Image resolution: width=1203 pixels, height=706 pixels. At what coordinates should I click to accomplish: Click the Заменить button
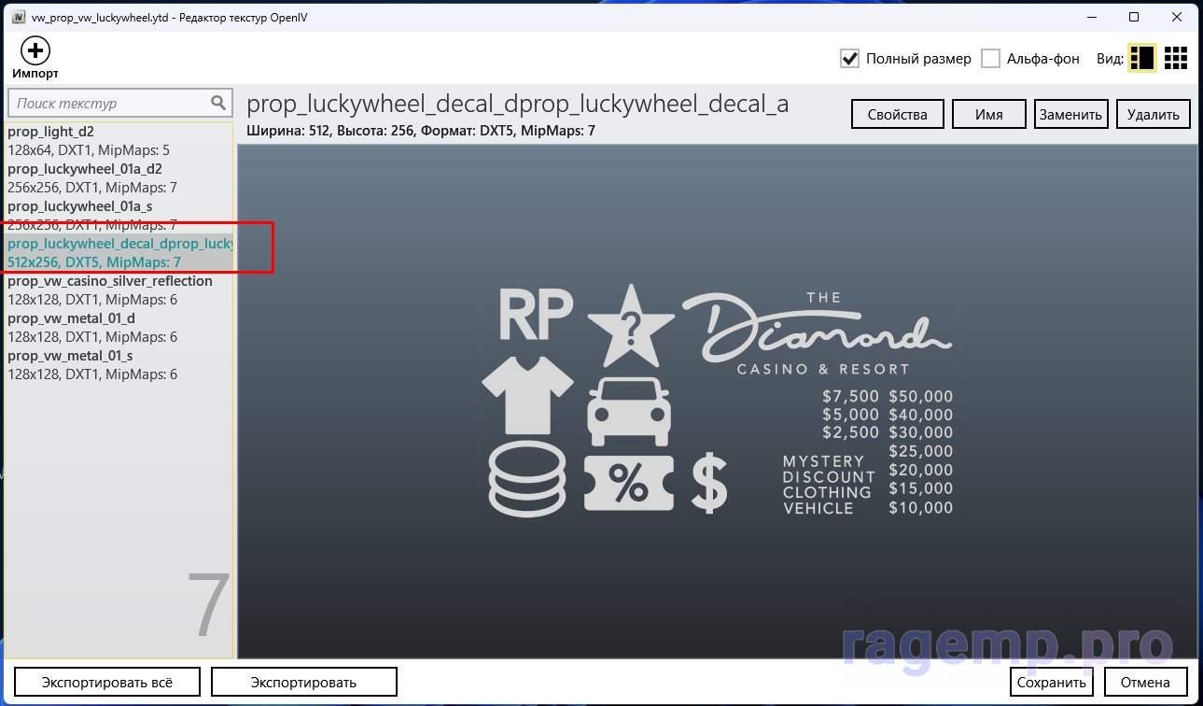pyautogui.click(x=1070, y=114)
